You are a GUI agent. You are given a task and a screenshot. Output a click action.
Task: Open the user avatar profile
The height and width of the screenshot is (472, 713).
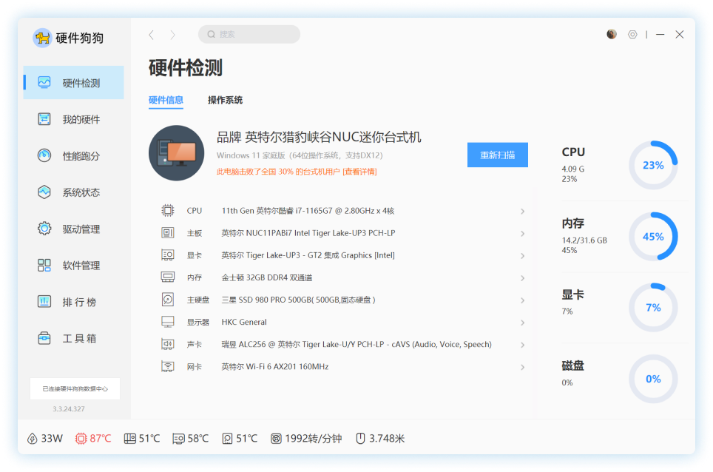[x=612, y=34]
